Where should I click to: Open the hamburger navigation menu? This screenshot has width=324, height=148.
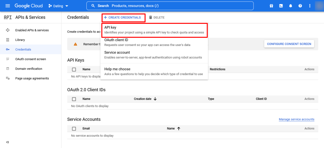pos(8,6)
